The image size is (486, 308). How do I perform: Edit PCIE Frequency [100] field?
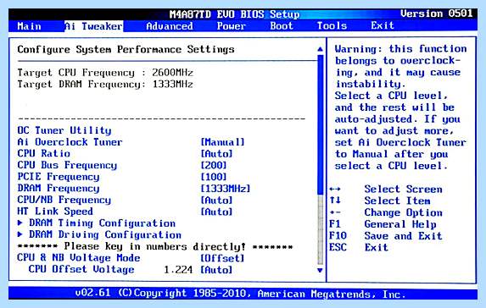coord(214,177)
